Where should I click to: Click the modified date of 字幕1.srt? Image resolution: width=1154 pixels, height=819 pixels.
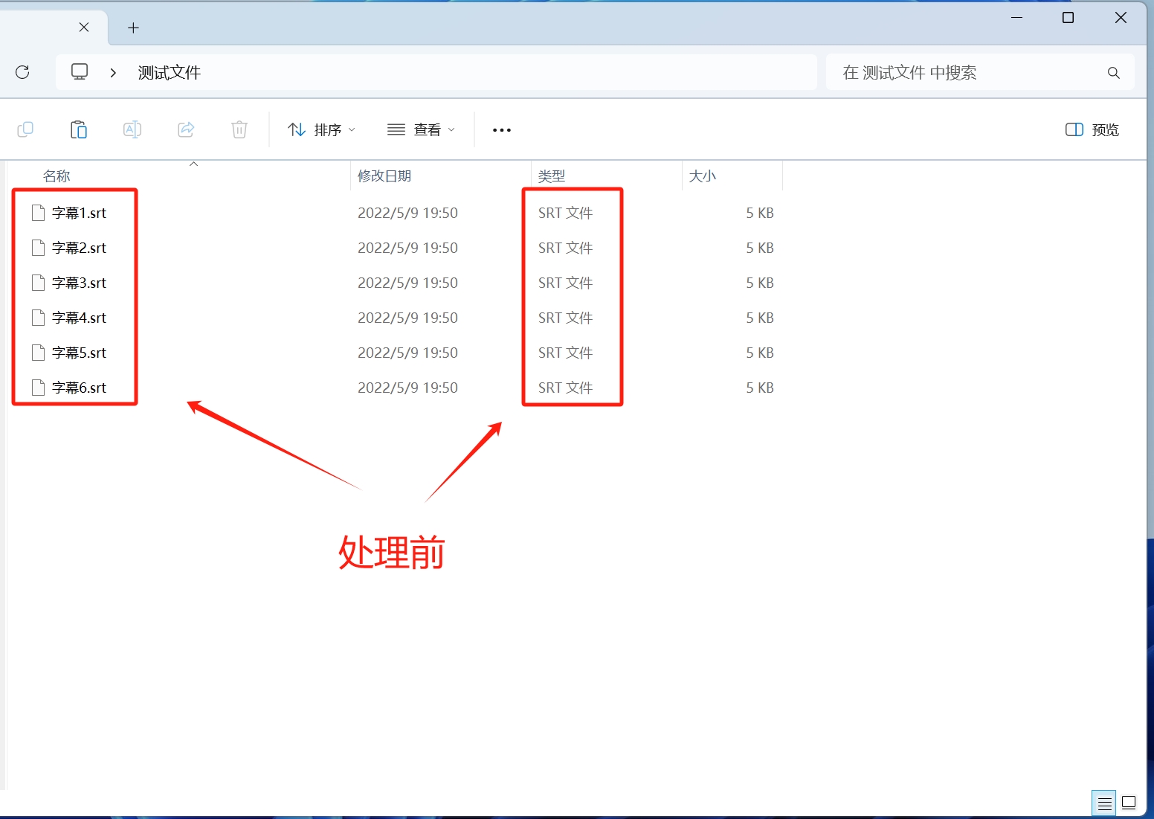point(407,213)
